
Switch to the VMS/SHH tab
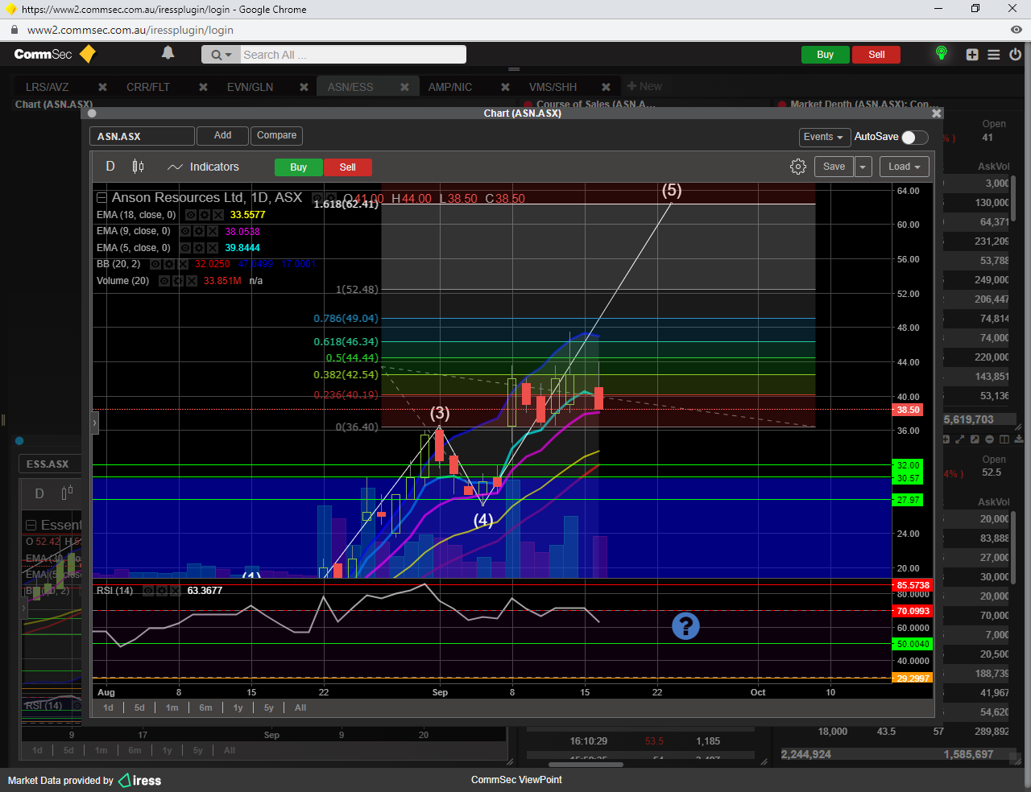pos(553,87)
